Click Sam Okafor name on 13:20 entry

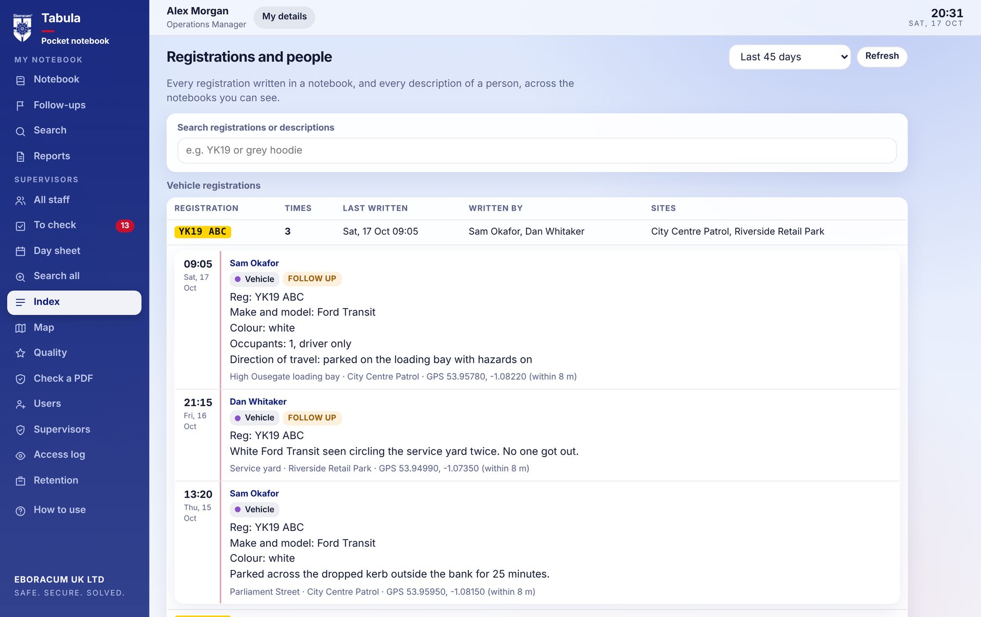point(254,494)
